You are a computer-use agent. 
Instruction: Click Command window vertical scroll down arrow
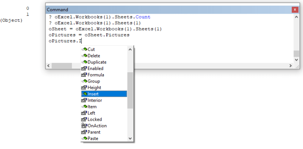coord(297,60)
